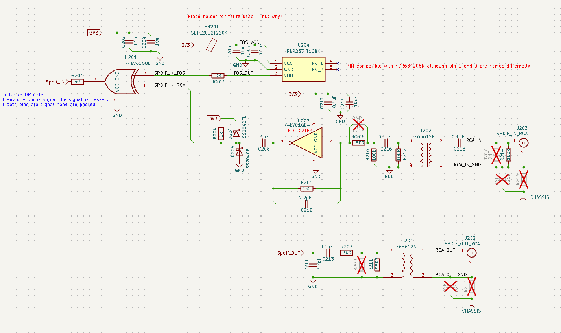This screenshot has width=561, height=333.
Task: Select the D205 Schottky diode symbol
Action: 239,152
